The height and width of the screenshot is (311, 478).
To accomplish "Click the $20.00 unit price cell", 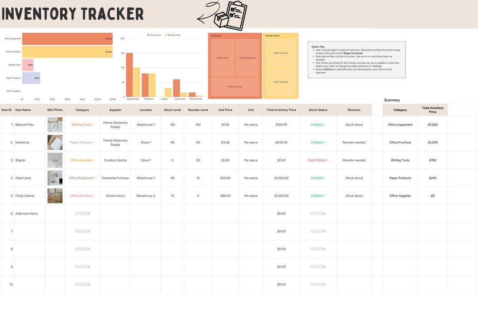I will click(x=225, y=178).
